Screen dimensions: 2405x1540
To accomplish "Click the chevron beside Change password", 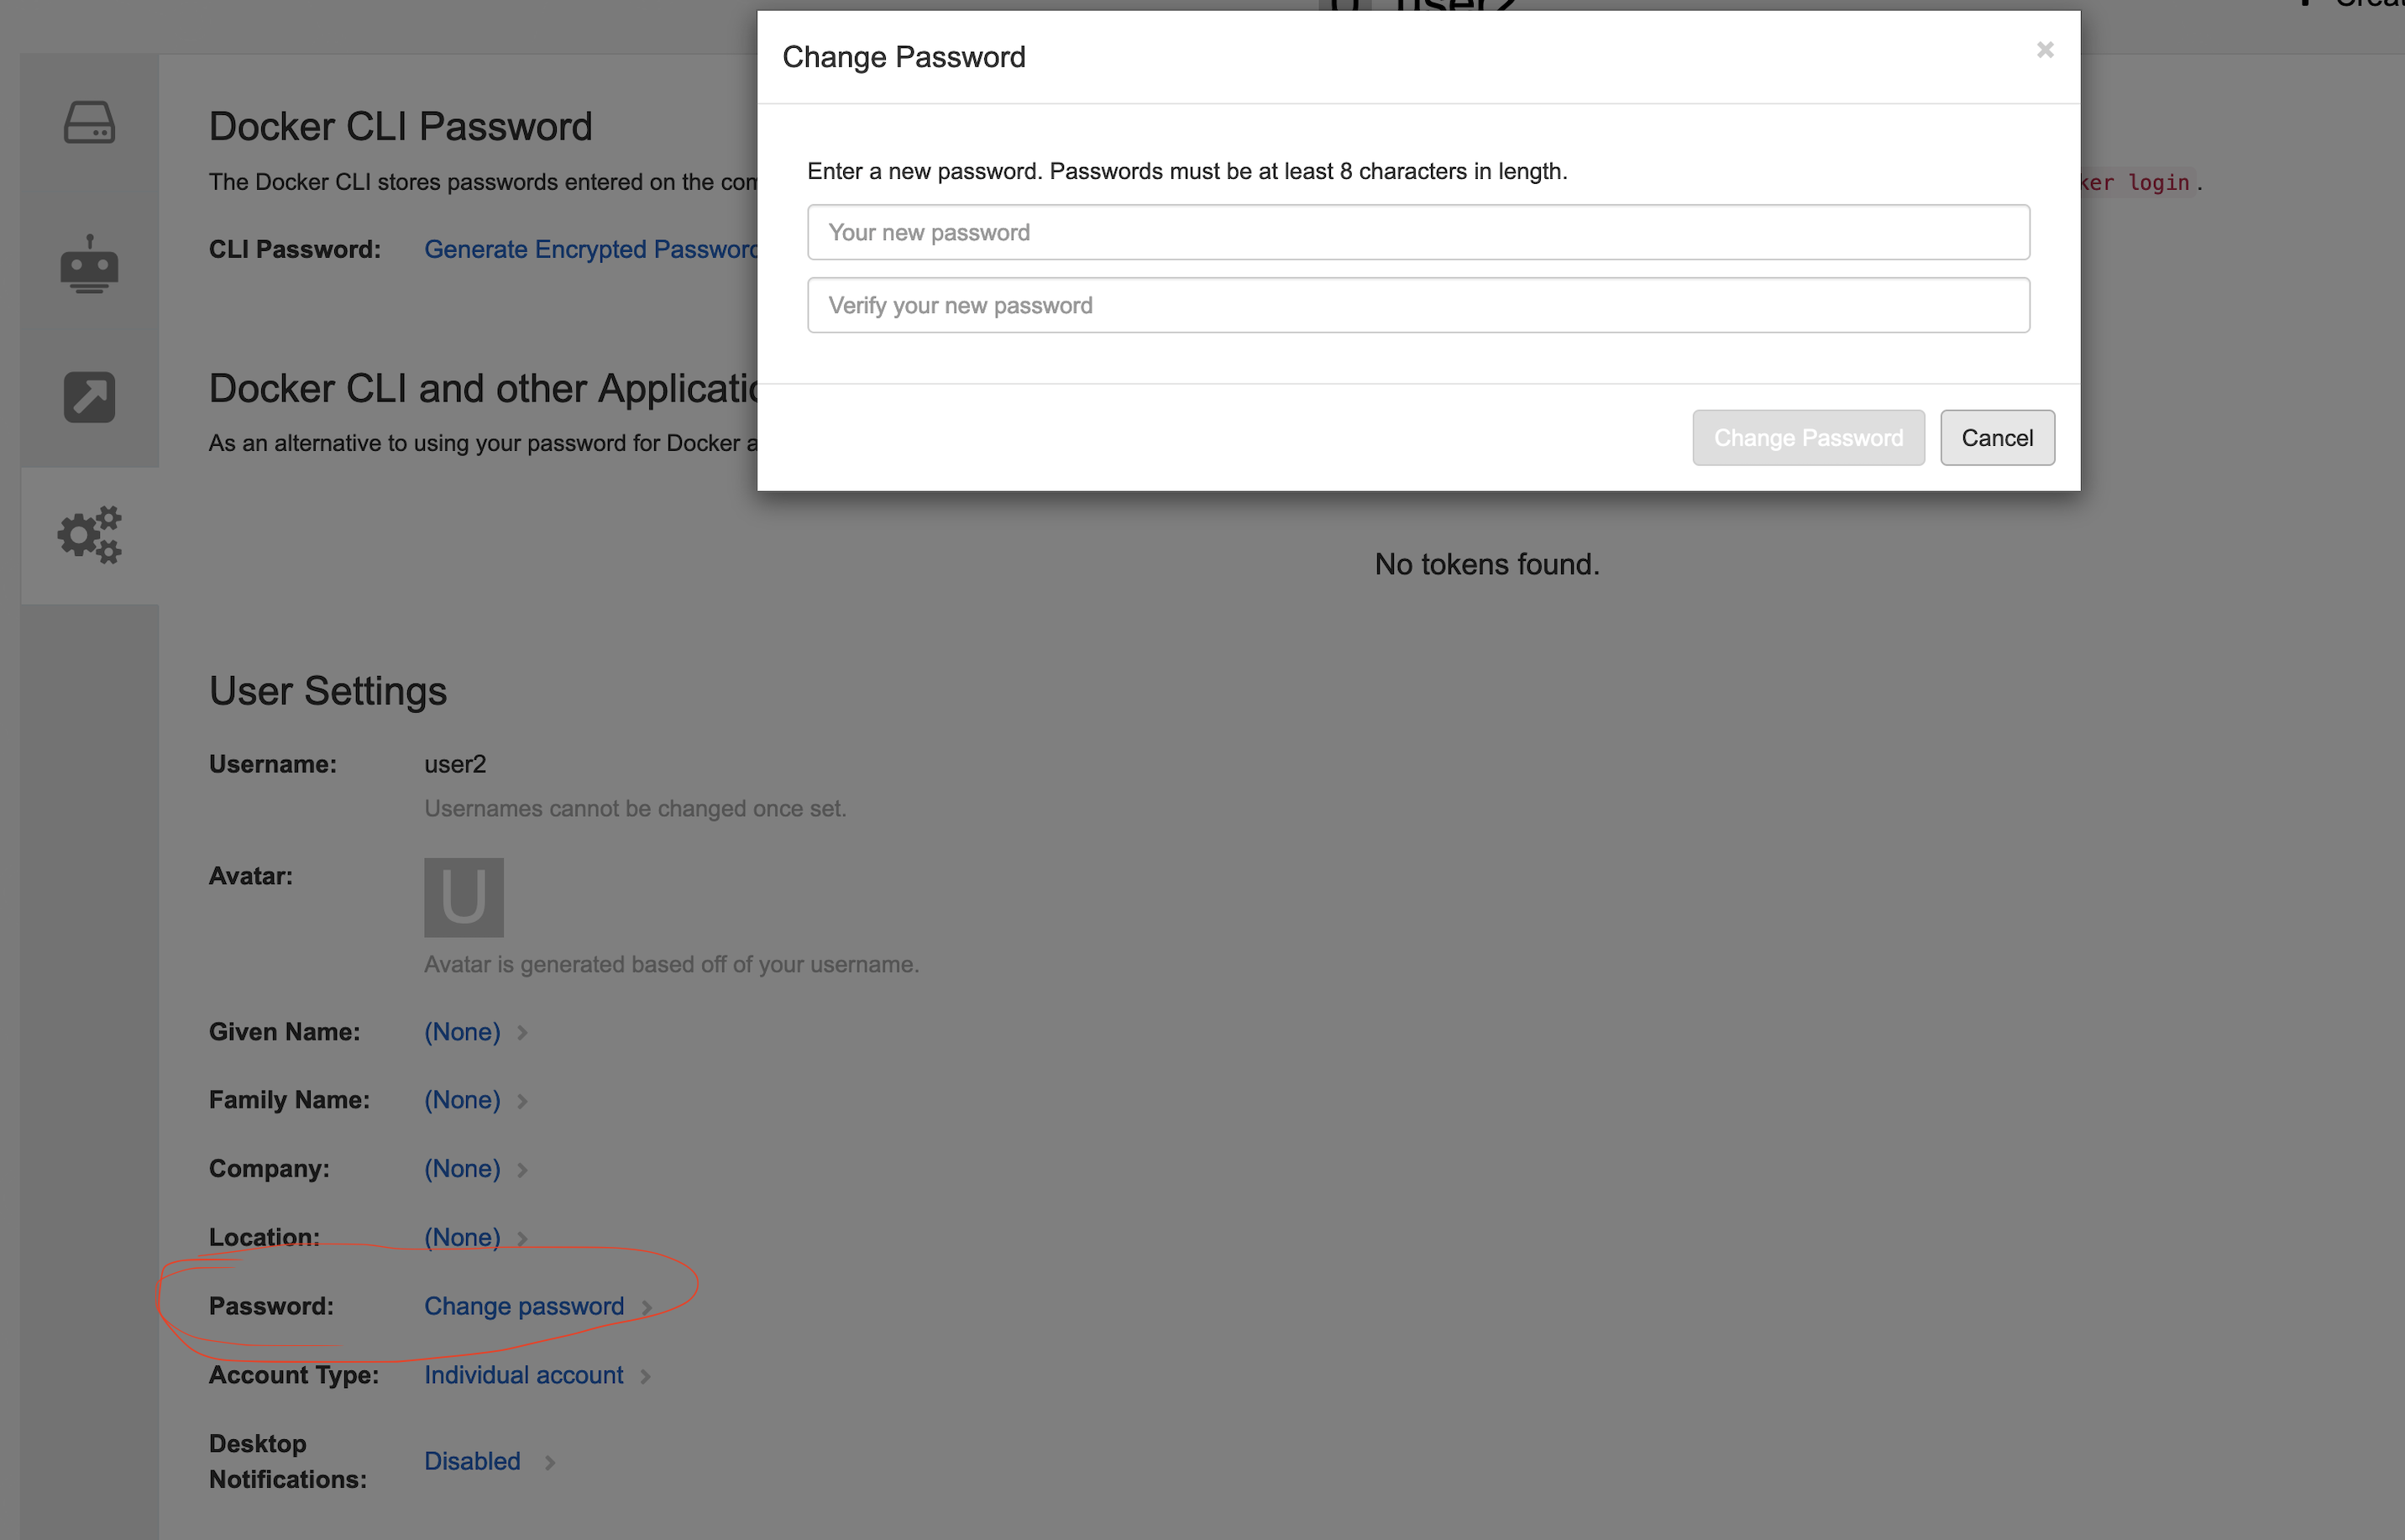I will pos(647,1307).
